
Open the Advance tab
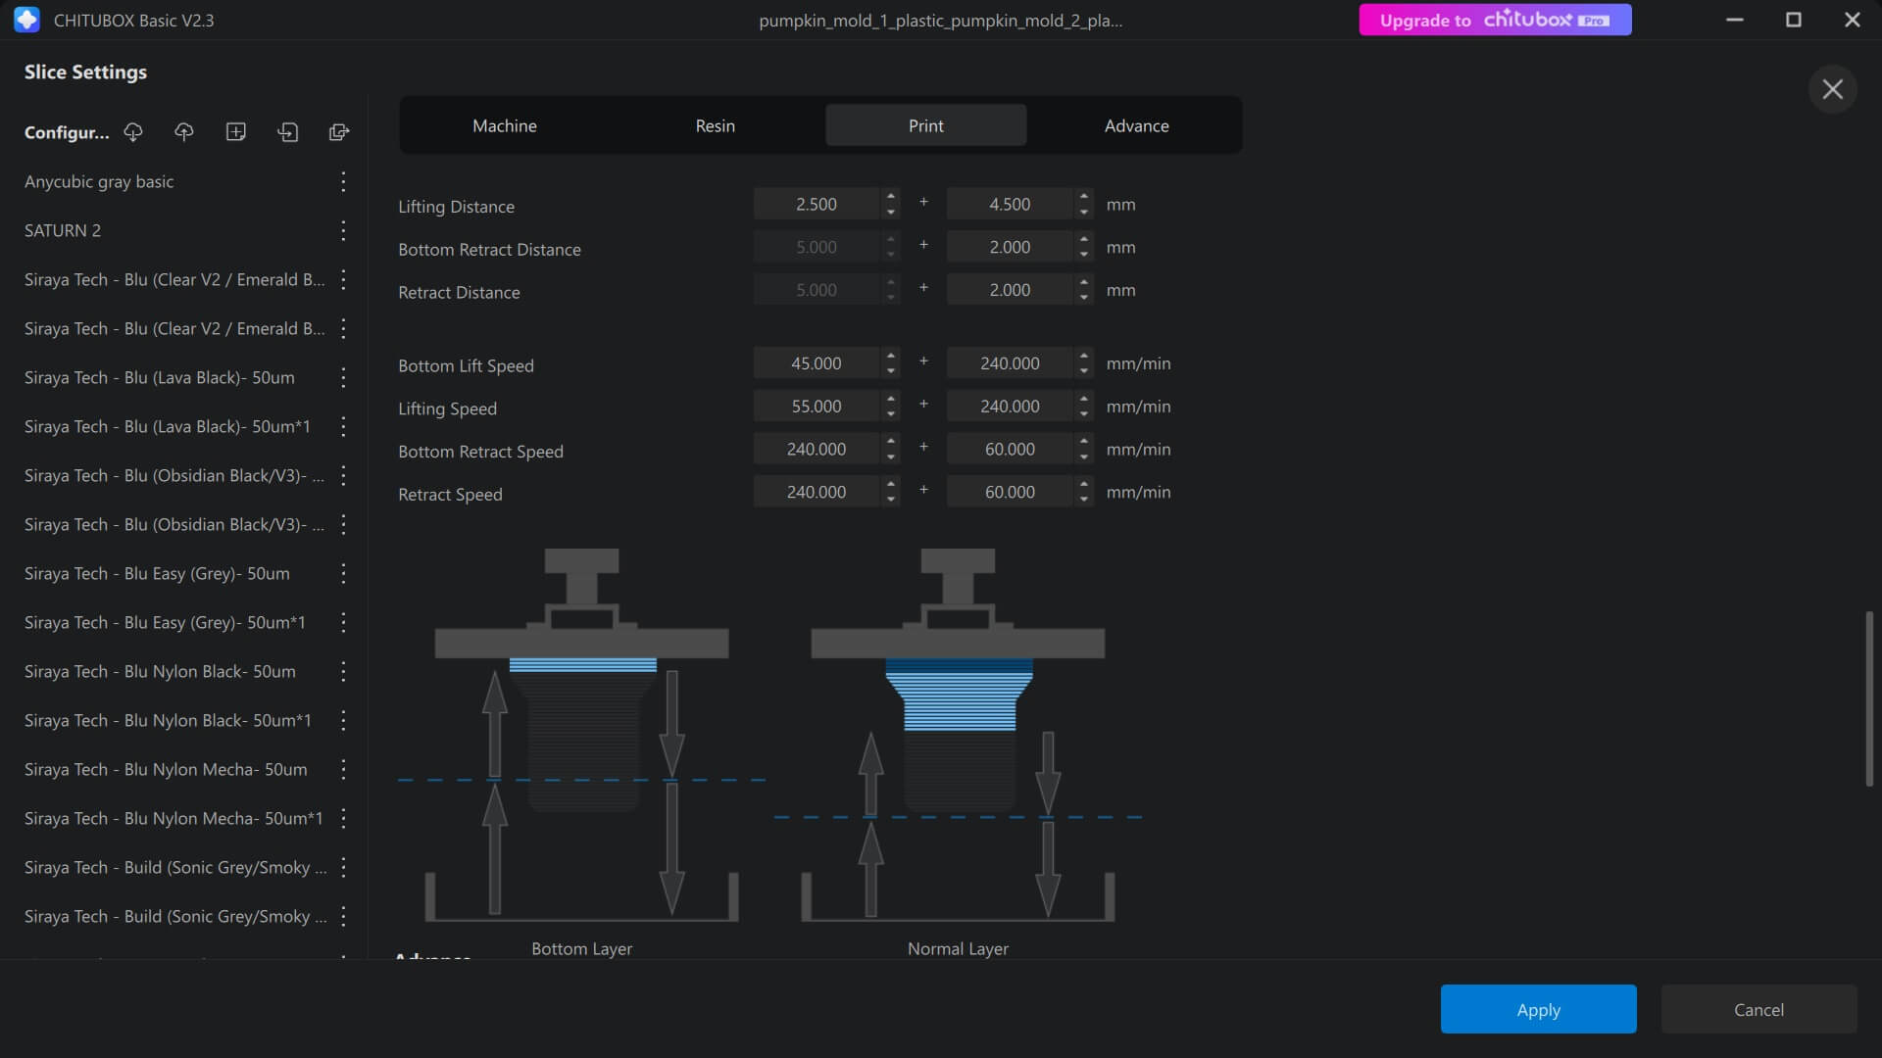point(1137,125)
